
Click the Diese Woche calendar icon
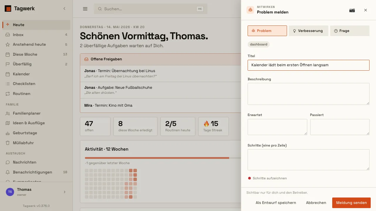point(8,54)
